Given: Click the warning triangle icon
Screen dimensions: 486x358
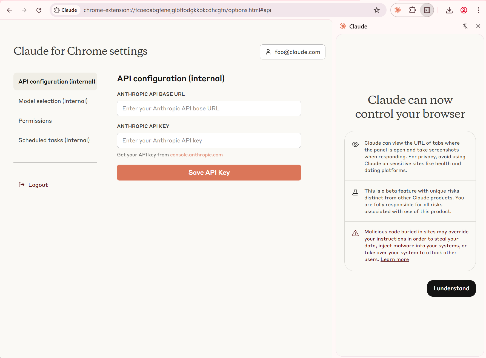Looking at the screenshot, I should point(355,233).
